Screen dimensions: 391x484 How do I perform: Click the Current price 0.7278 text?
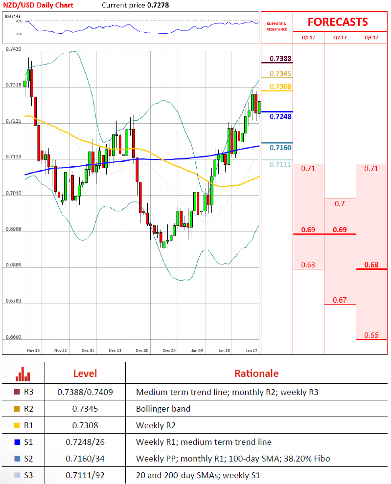[136, 5]
